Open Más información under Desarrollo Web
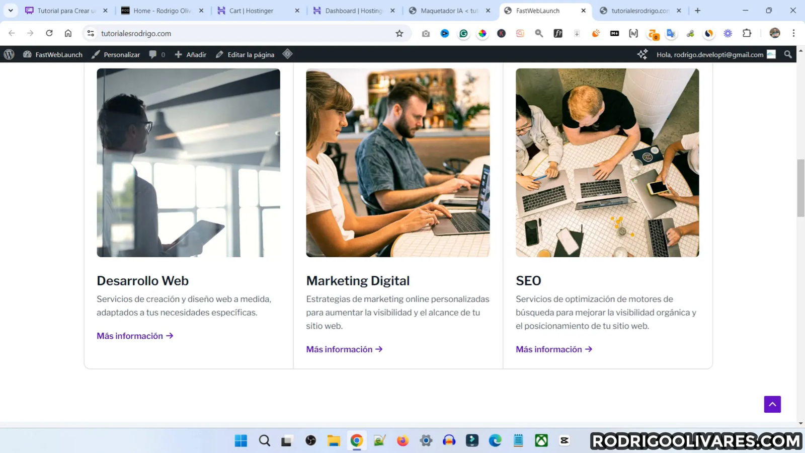 coord(135,336)
